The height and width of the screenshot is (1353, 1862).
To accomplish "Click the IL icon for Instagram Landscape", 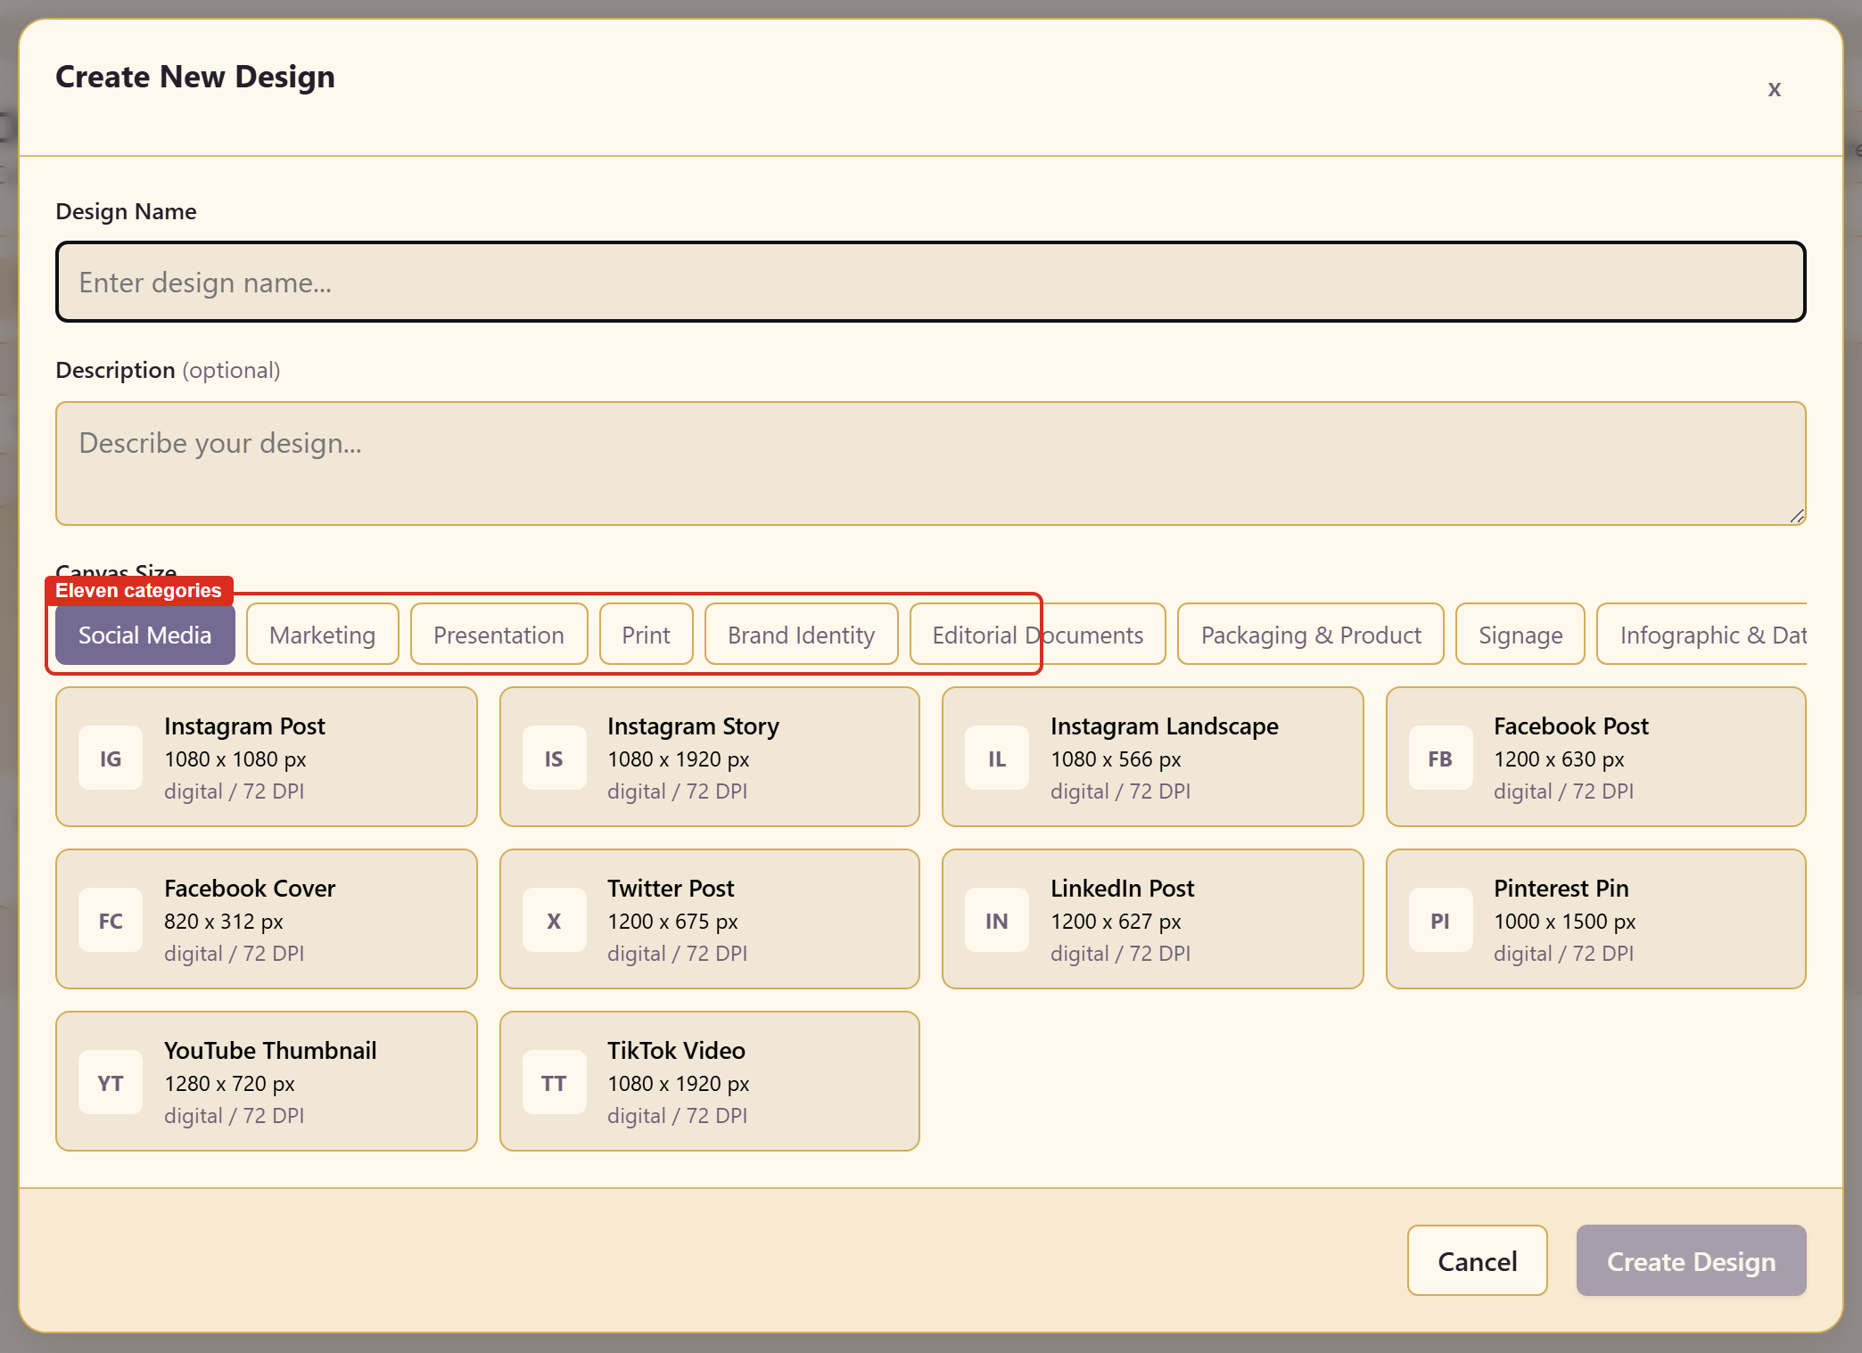I will point(997,758).
